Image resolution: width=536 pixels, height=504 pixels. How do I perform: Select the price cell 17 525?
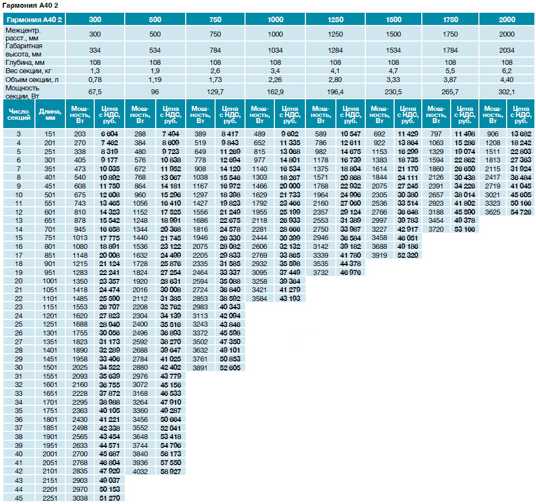[x=171, y=212]
